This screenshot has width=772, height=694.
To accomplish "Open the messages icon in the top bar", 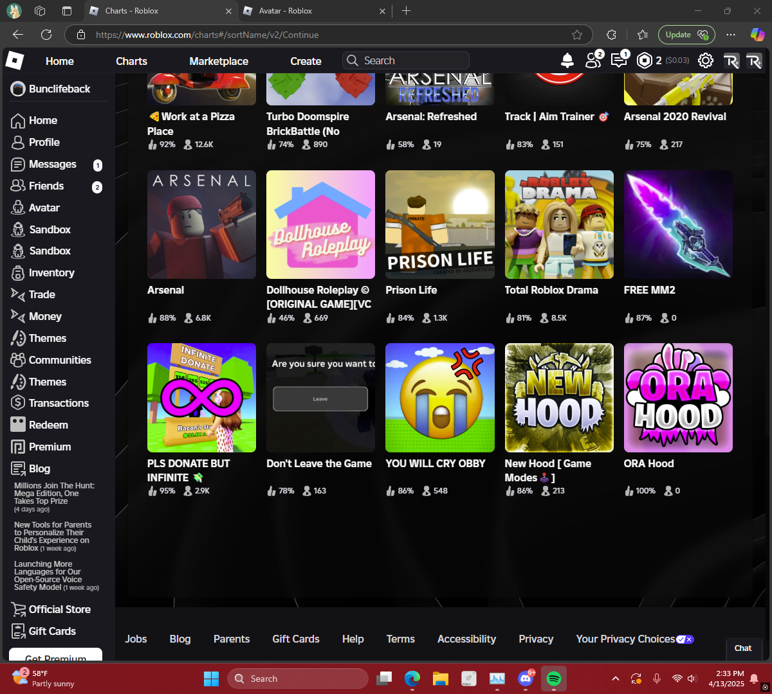I will 619,60.
